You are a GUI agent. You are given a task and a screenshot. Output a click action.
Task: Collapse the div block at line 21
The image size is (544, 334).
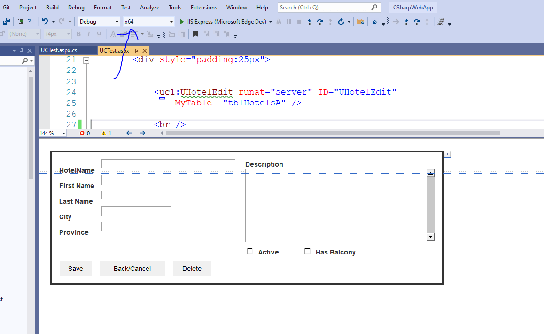click(86, 61)
